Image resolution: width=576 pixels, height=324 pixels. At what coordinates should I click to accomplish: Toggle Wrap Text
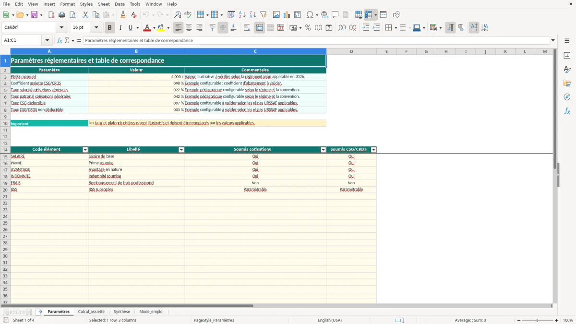(247, 28)
